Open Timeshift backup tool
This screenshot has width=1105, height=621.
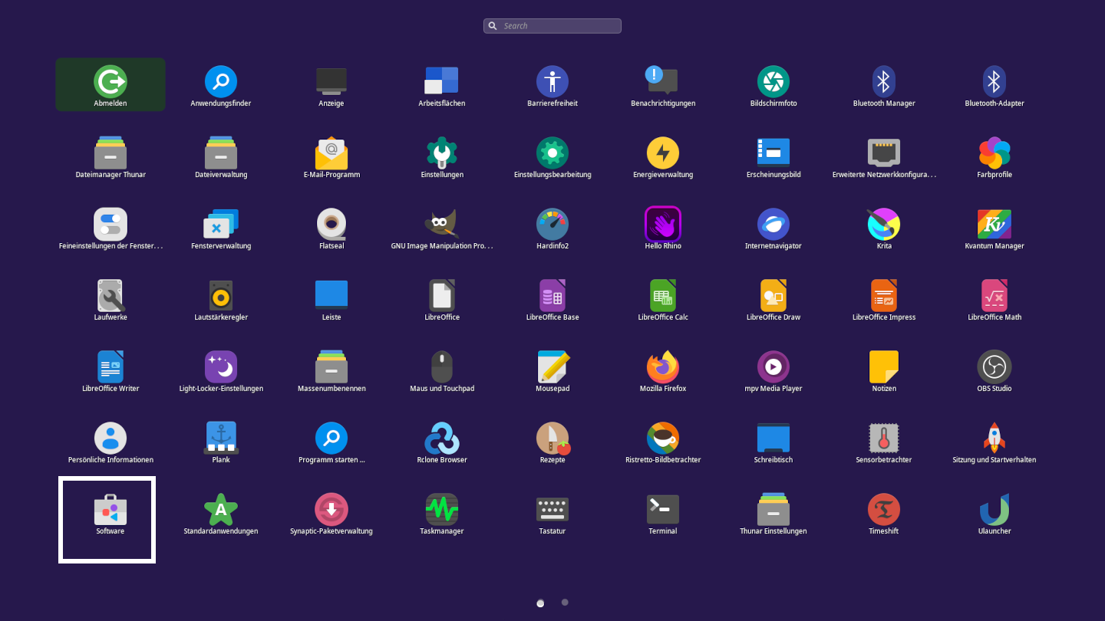(883, 510)
